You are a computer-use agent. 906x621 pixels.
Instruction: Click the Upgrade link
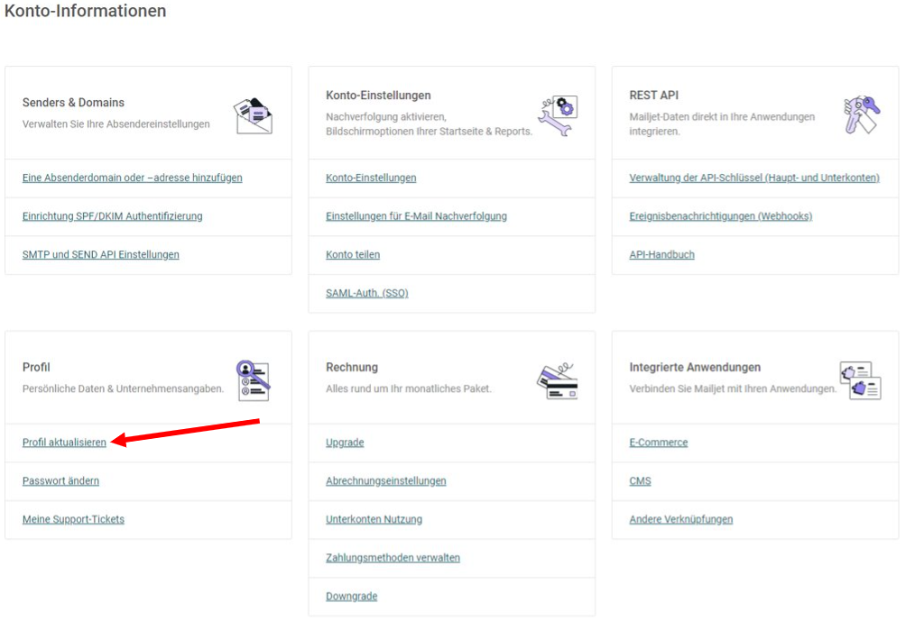[x=345, y=442]
